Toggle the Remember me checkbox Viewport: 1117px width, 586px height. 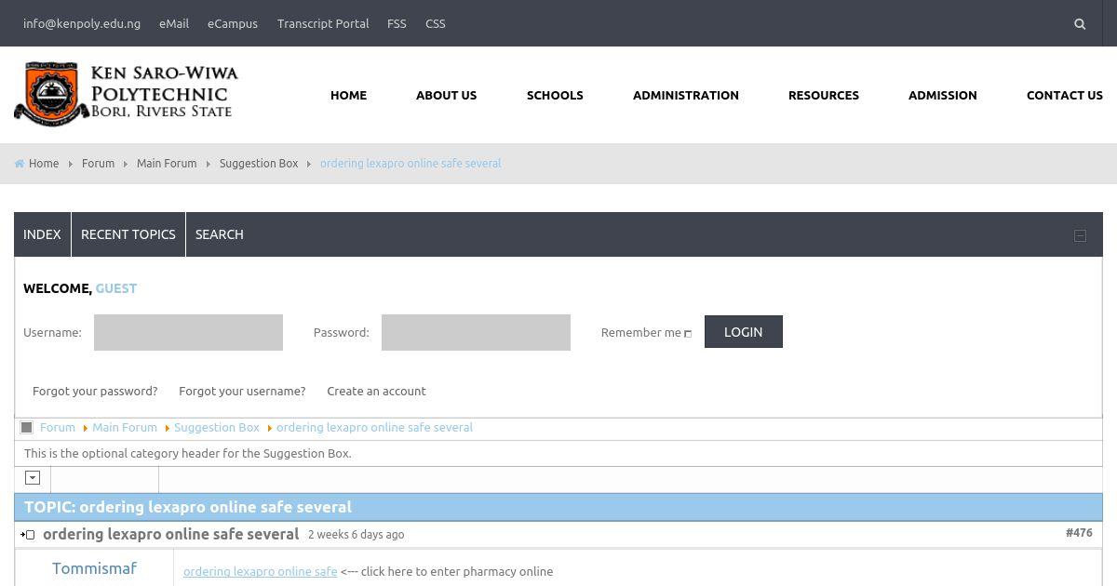(688, 334)
